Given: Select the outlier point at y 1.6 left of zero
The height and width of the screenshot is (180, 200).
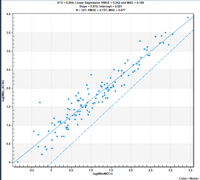Looking at the screenshot, I should pyautogui.click(x=40, y=102).
